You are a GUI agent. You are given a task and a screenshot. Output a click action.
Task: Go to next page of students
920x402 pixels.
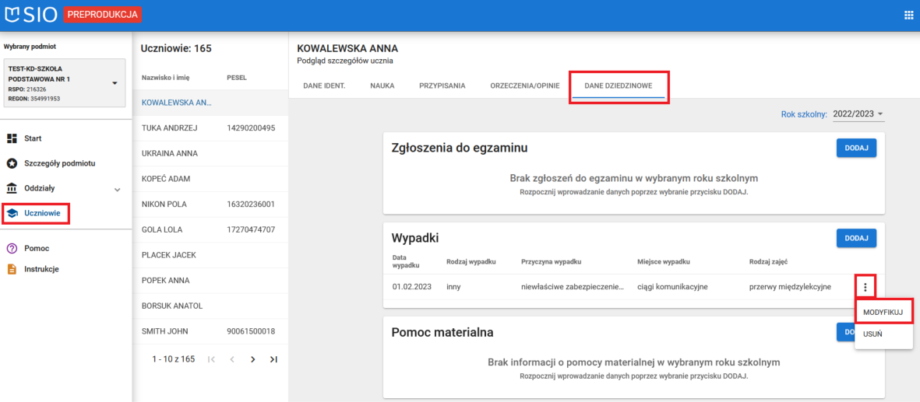pos(252,359)
